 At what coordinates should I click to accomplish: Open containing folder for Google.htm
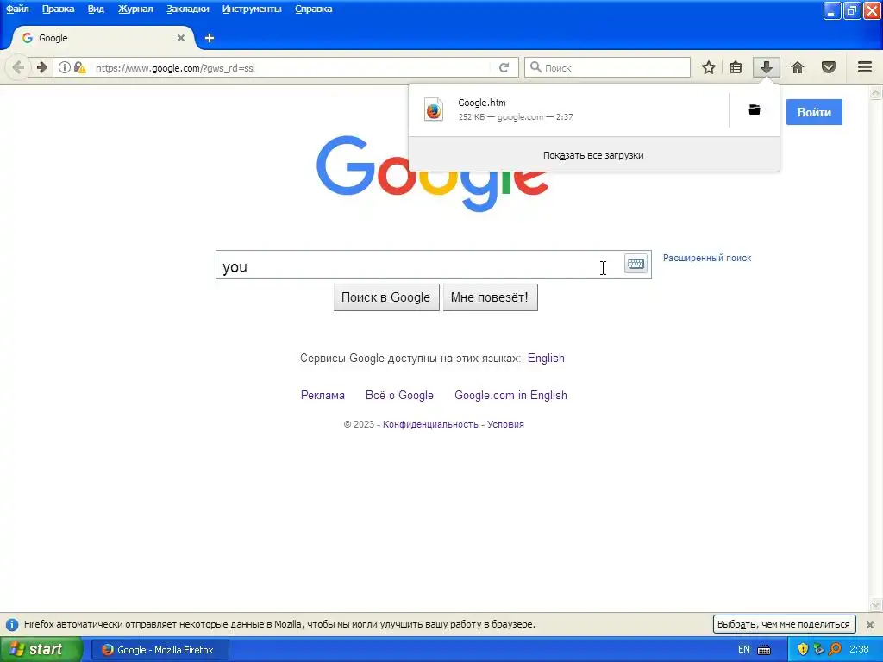(x=755, y=109)
